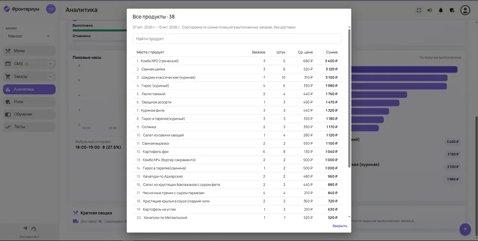Viewport: 478px width, 241px height.
Task: Select row Картофель фри
Action: [x=237, y=152]
